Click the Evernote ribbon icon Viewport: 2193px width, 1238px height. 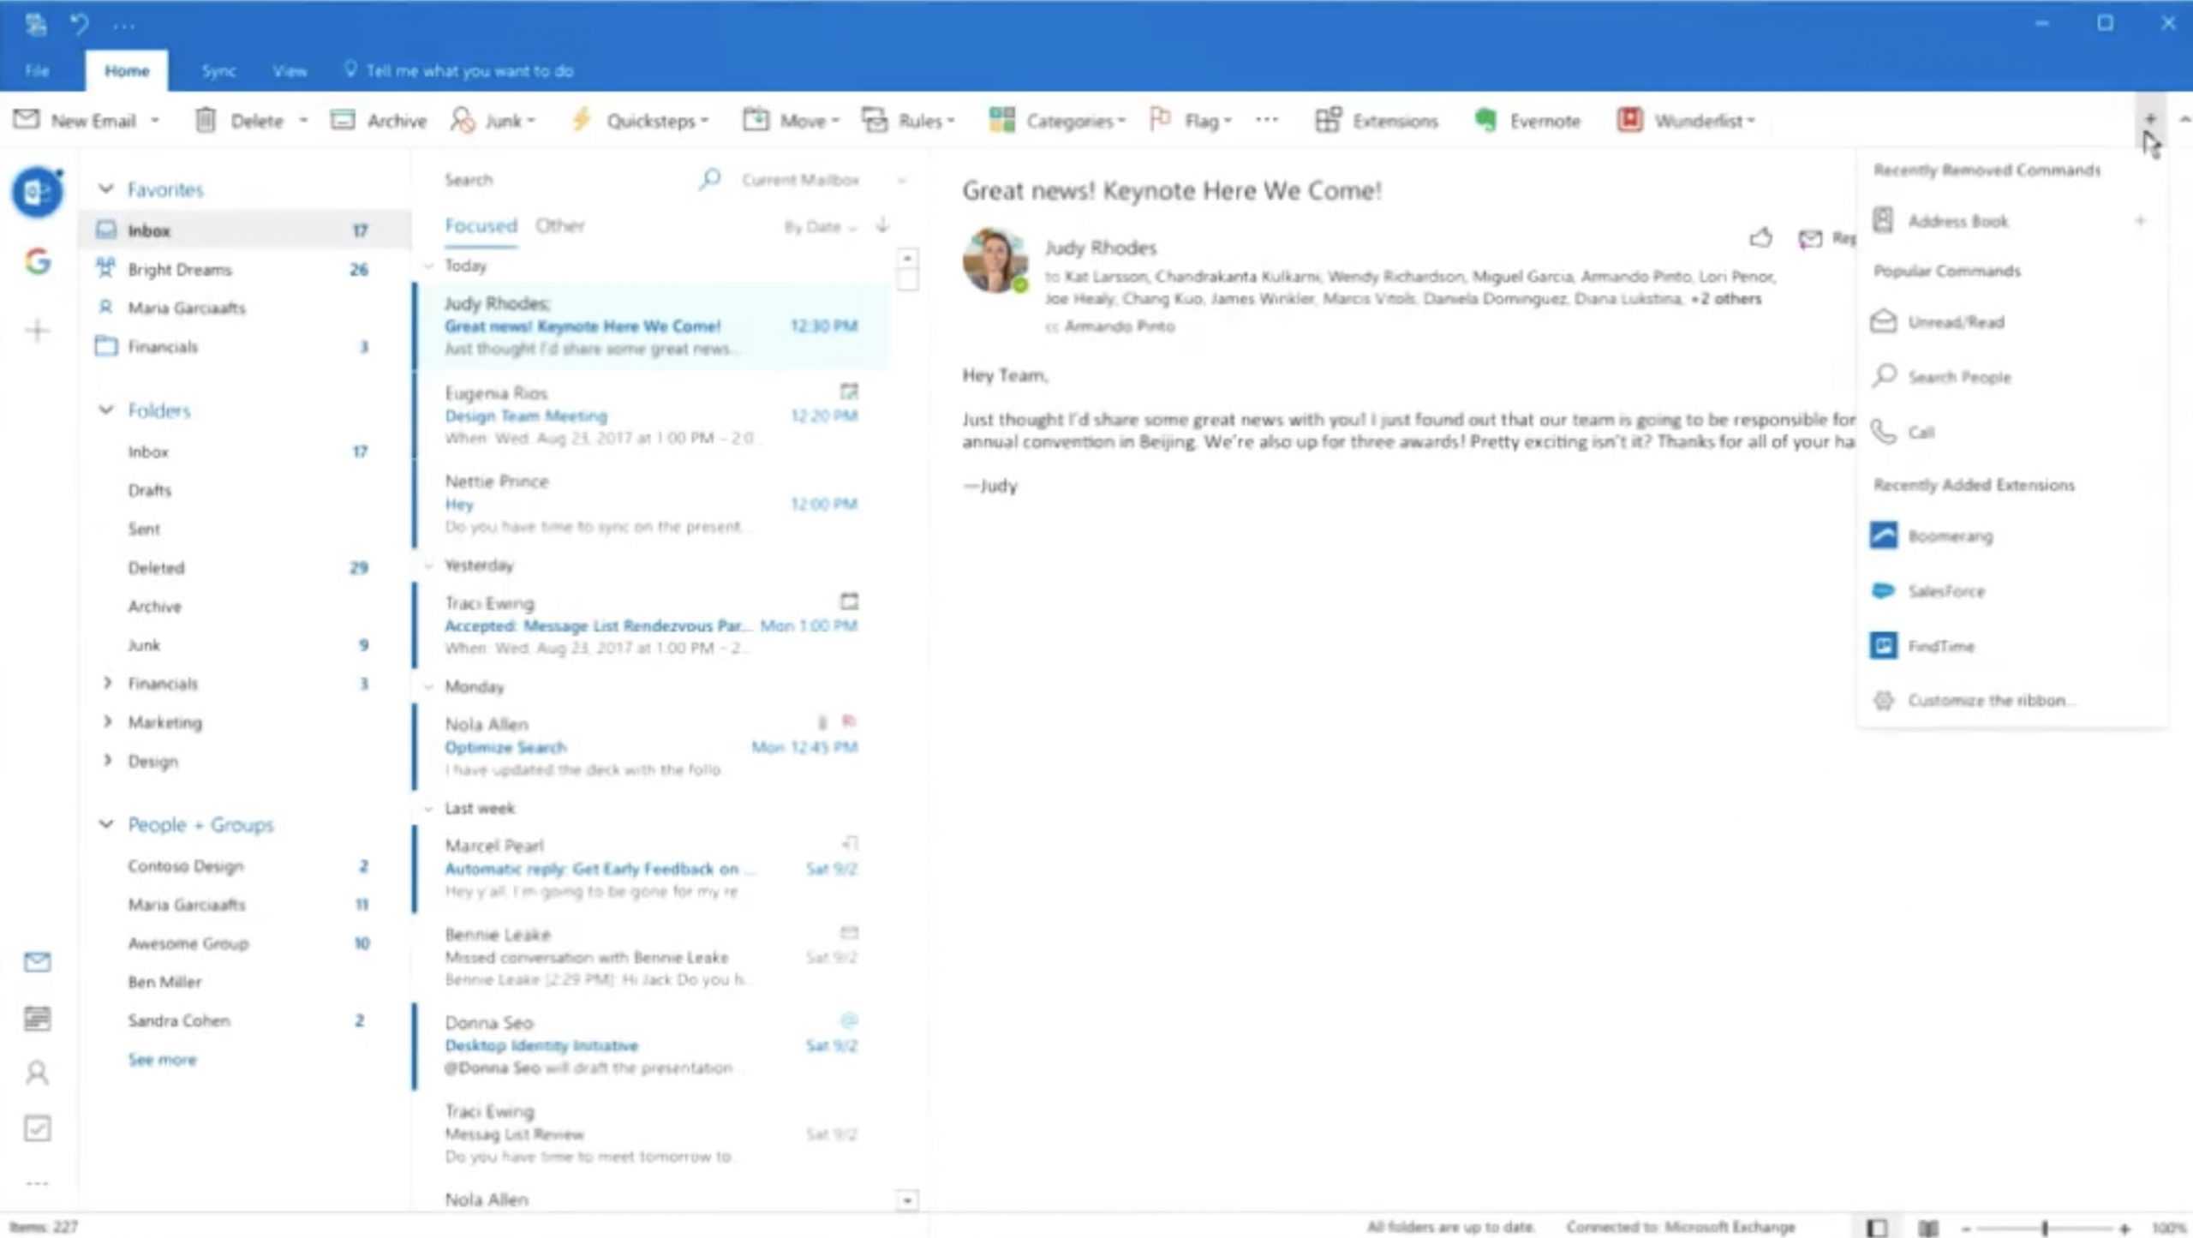[x=1485, y=121]
